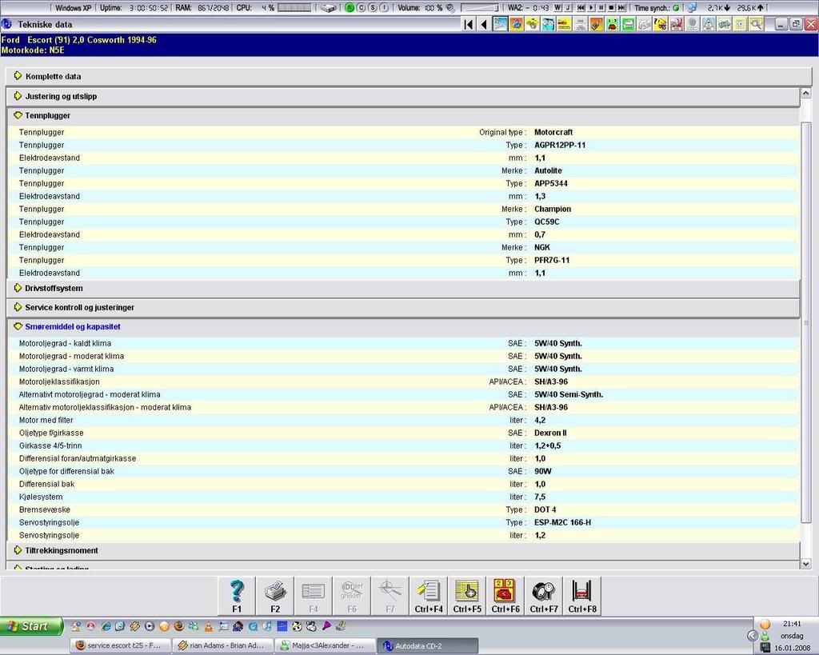
Task: Click the Ctrl+F6 red car numbers button
Action: click(505, 596)
